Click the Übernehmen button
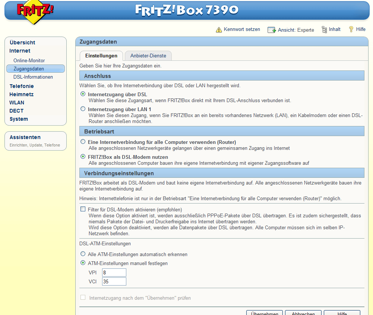The width and height of the screenshot is (373, 315). click(x=265, y=313)
